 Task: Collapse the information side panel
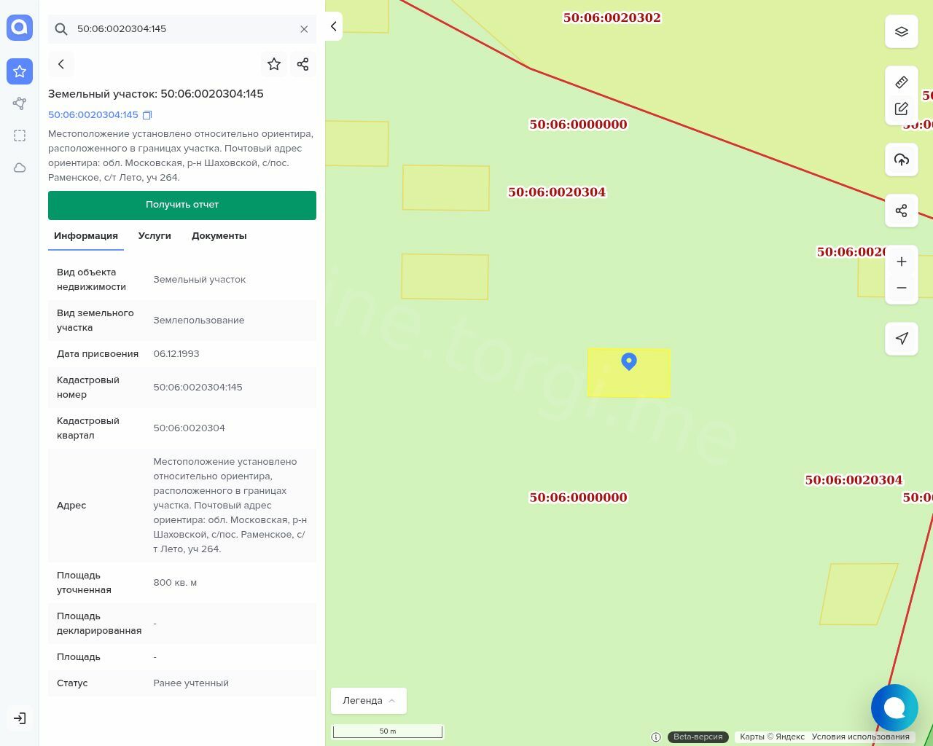[334, 26]
